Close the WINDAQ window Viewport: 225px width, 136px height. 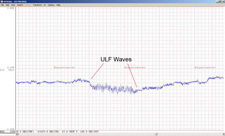coord(223,2)
